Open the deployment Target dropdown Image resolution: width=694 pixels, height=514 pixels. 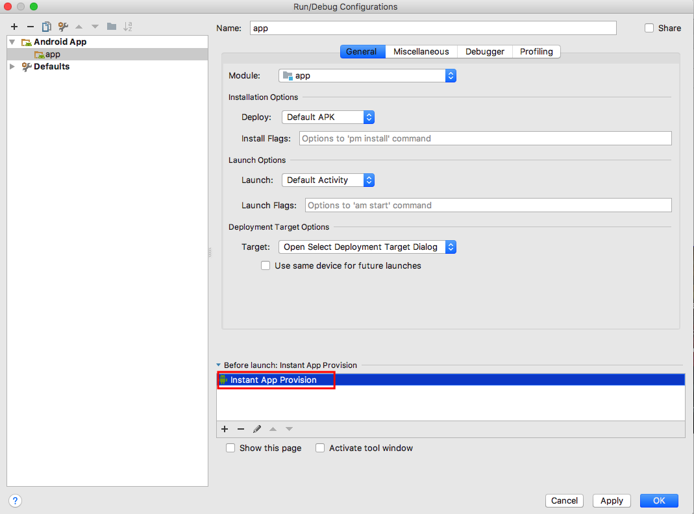367,247
